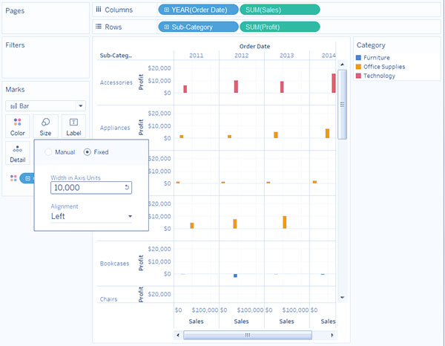
Task: Click the Accessories 2013 red bar
Action: (282, 87)
